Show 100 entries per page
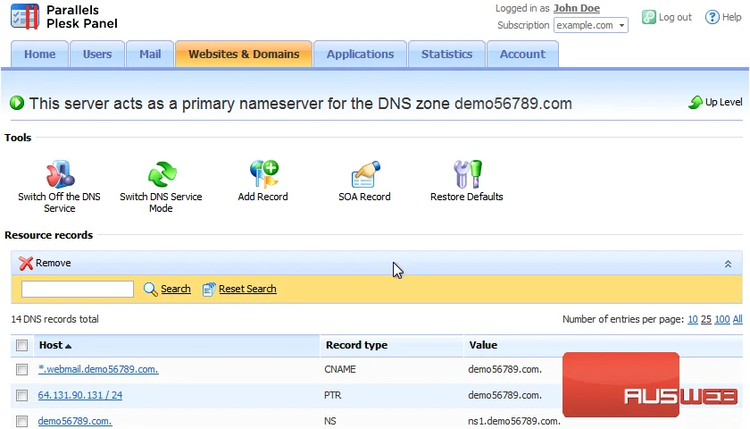This screenshot has height=429, width=750. [722, 319]
